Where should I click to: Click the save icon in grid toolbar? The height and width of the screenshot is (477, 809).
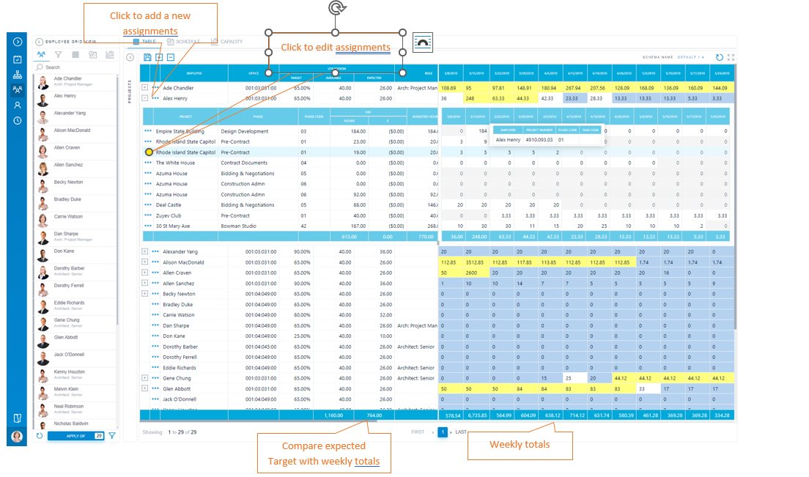148,57
